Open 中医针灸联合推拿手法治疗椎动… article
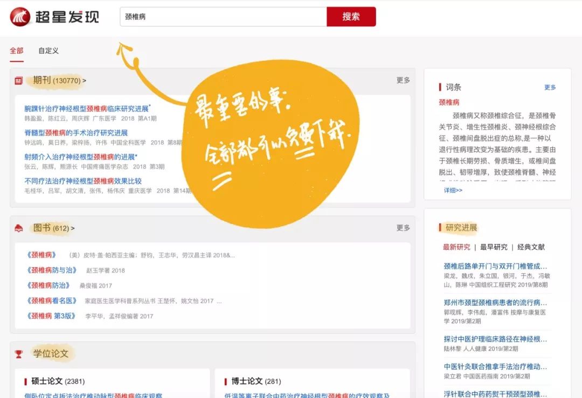Screen dimensions: 582x398 (496, 366)
